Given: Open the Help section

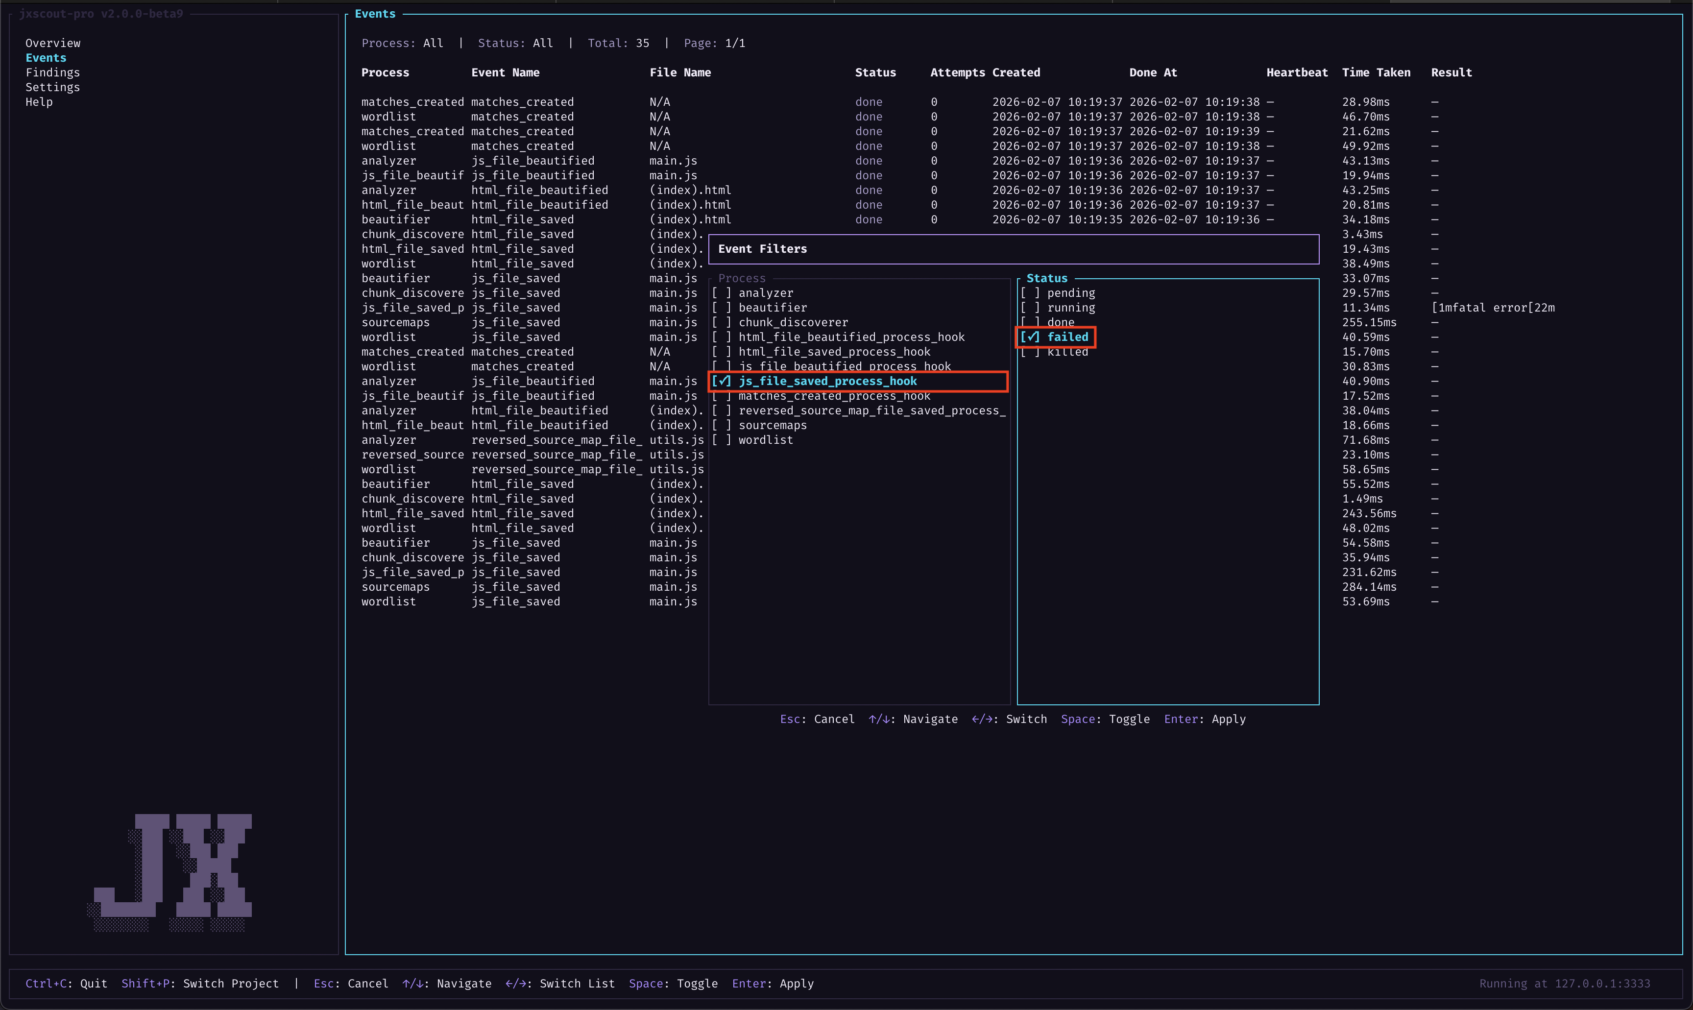Looking at the screenshot, I should 39,102.
